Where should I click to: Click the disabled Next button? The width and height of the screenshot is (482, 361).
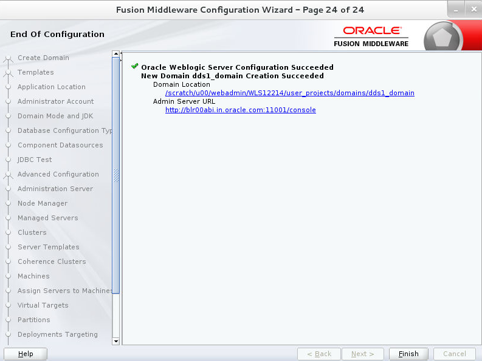363,354
